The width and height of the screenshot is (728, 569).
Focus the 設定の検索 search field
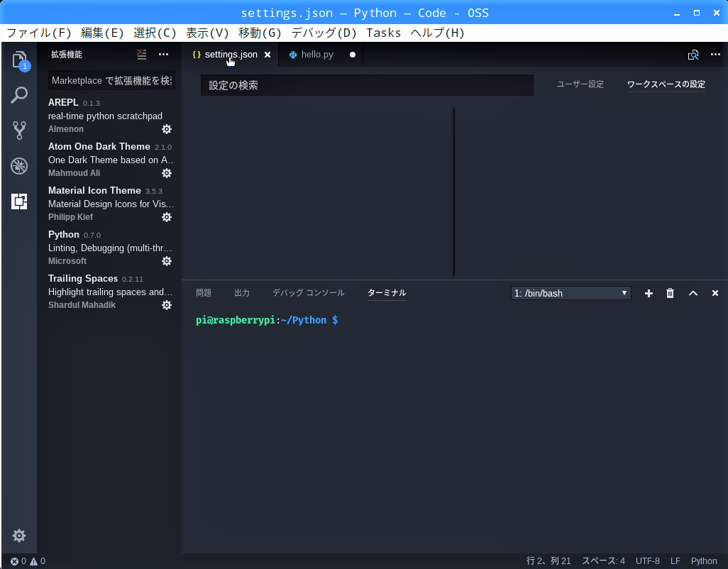[367, 85]
